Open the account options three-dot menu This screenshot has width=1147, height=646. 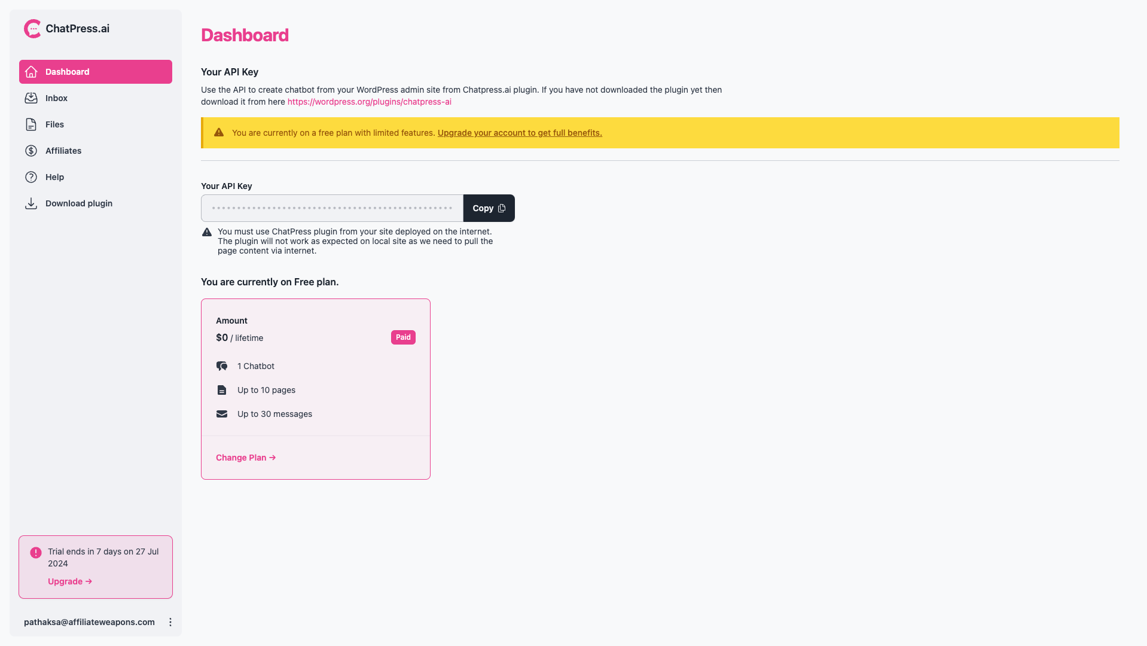coord(170,622)
